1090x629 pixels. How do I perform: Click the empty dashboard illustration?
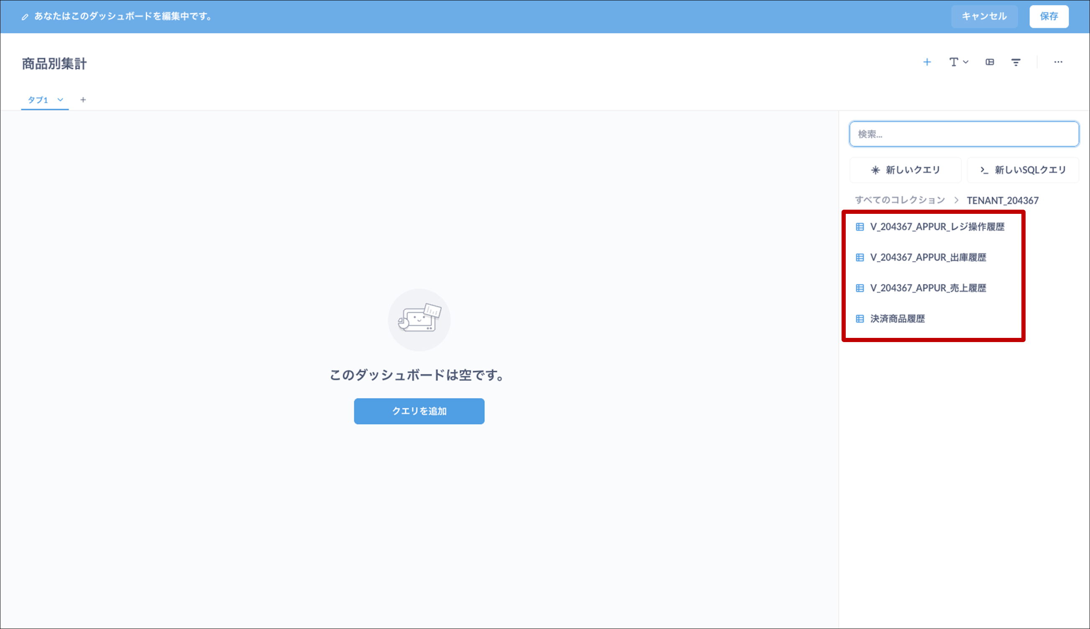419,320
